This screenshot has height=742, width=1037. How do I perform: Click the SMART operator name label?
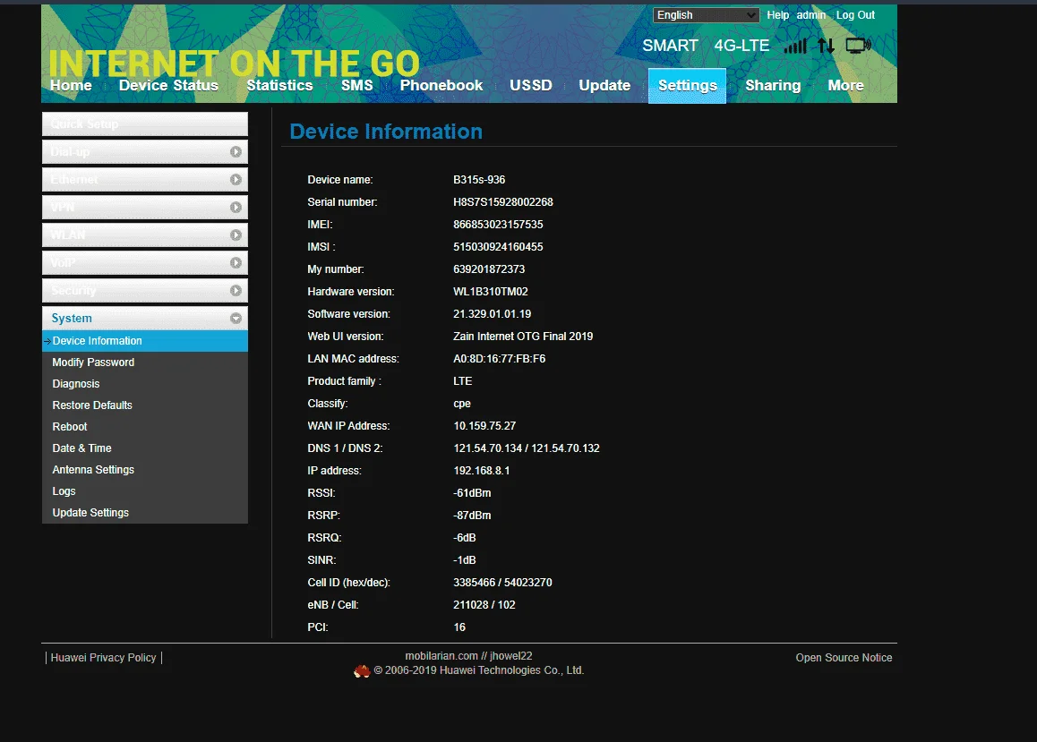670,46
